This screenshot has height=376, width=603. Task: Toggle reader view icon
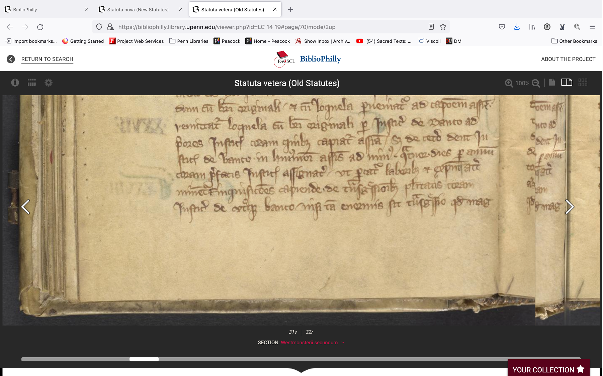coord(431,27)
